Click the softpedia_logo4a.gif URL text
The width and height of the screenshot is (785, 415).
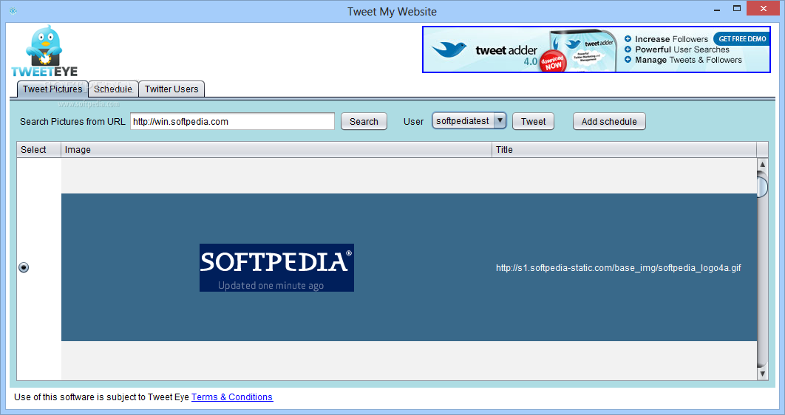pos(618,268)
